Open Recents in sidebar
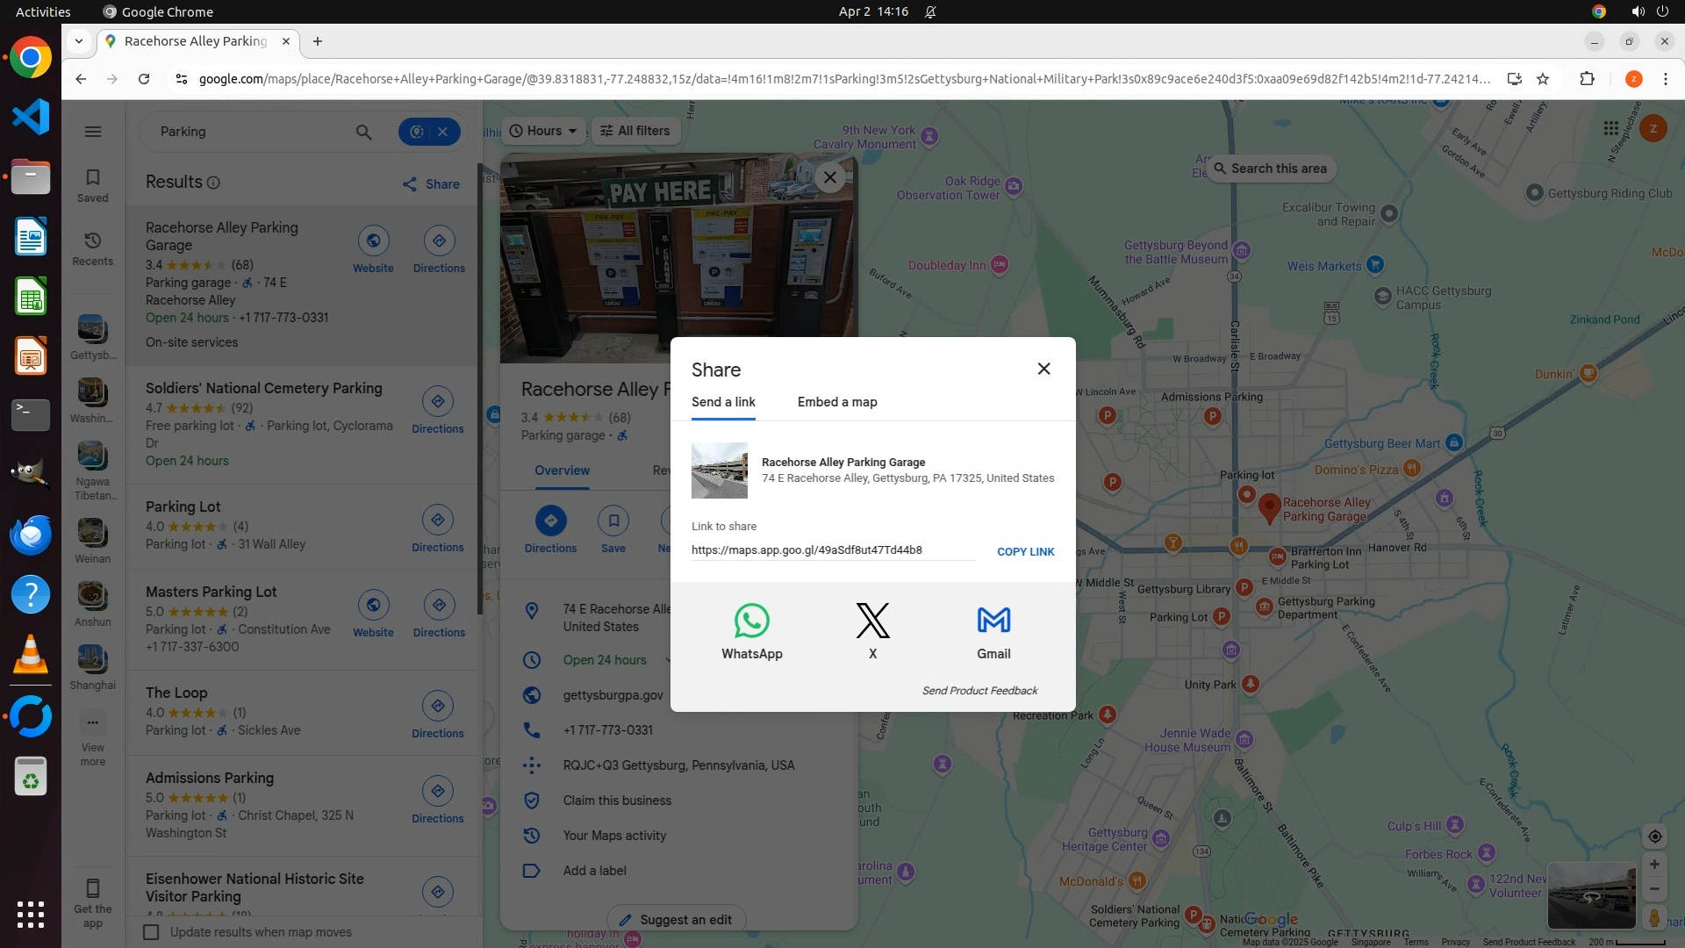The image size is (1685, 948). [93, 248]
